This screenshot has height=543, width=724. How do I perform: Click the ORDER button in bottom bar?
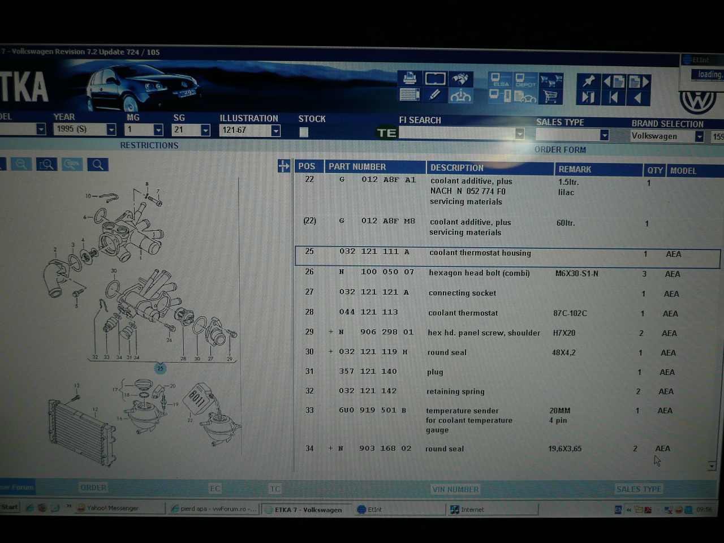pos(93,488)
